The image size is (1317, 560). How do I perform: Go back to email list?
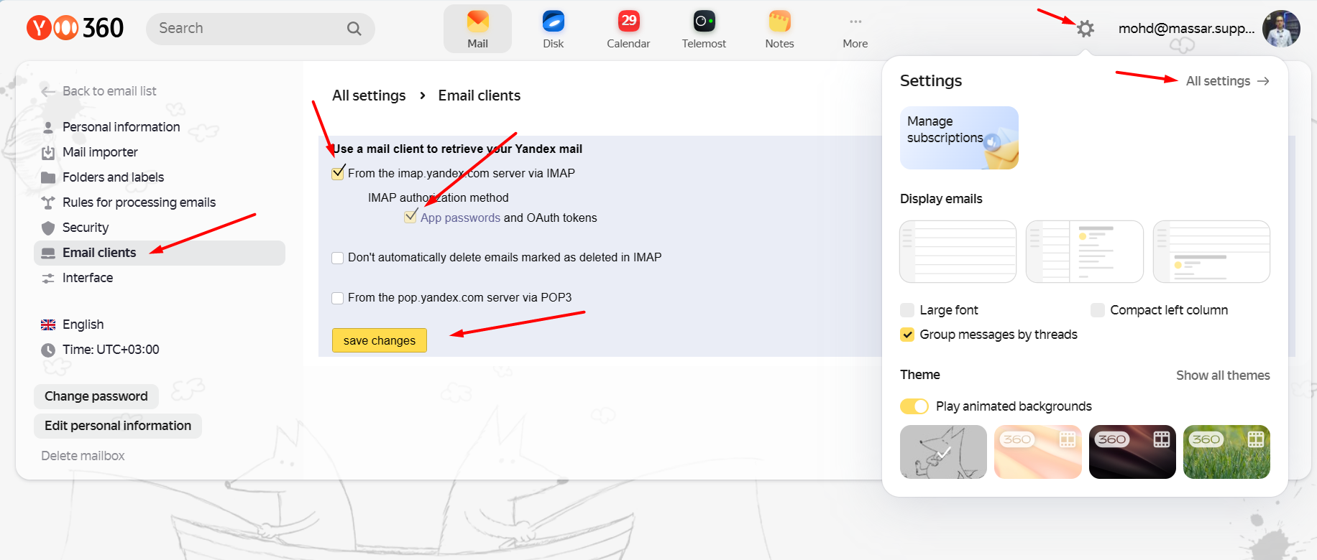[x=99, y=91]
